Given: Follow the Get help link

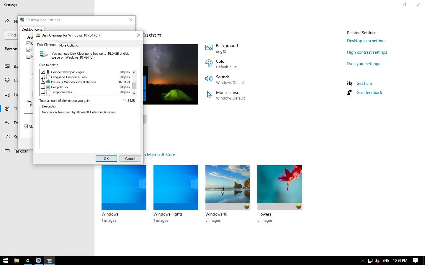Looking at the screenshot, I should point(364,83).
